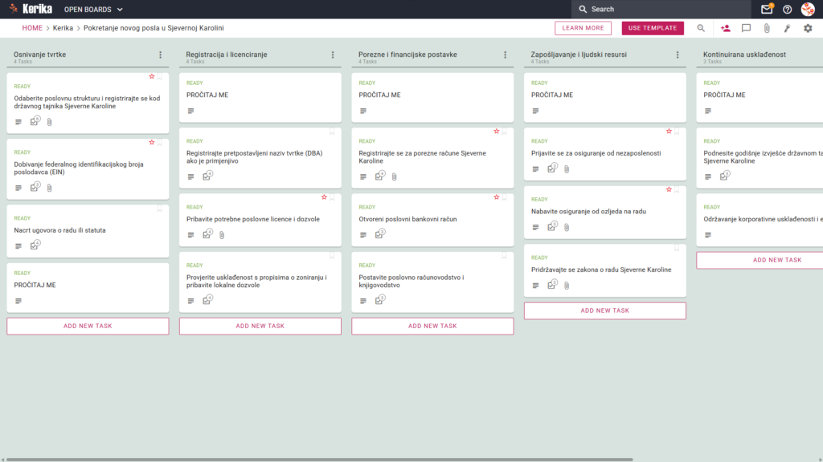
Task: Open checklist icon on 'Nacrt ugovora o radu' card
Action: (35, 245)
